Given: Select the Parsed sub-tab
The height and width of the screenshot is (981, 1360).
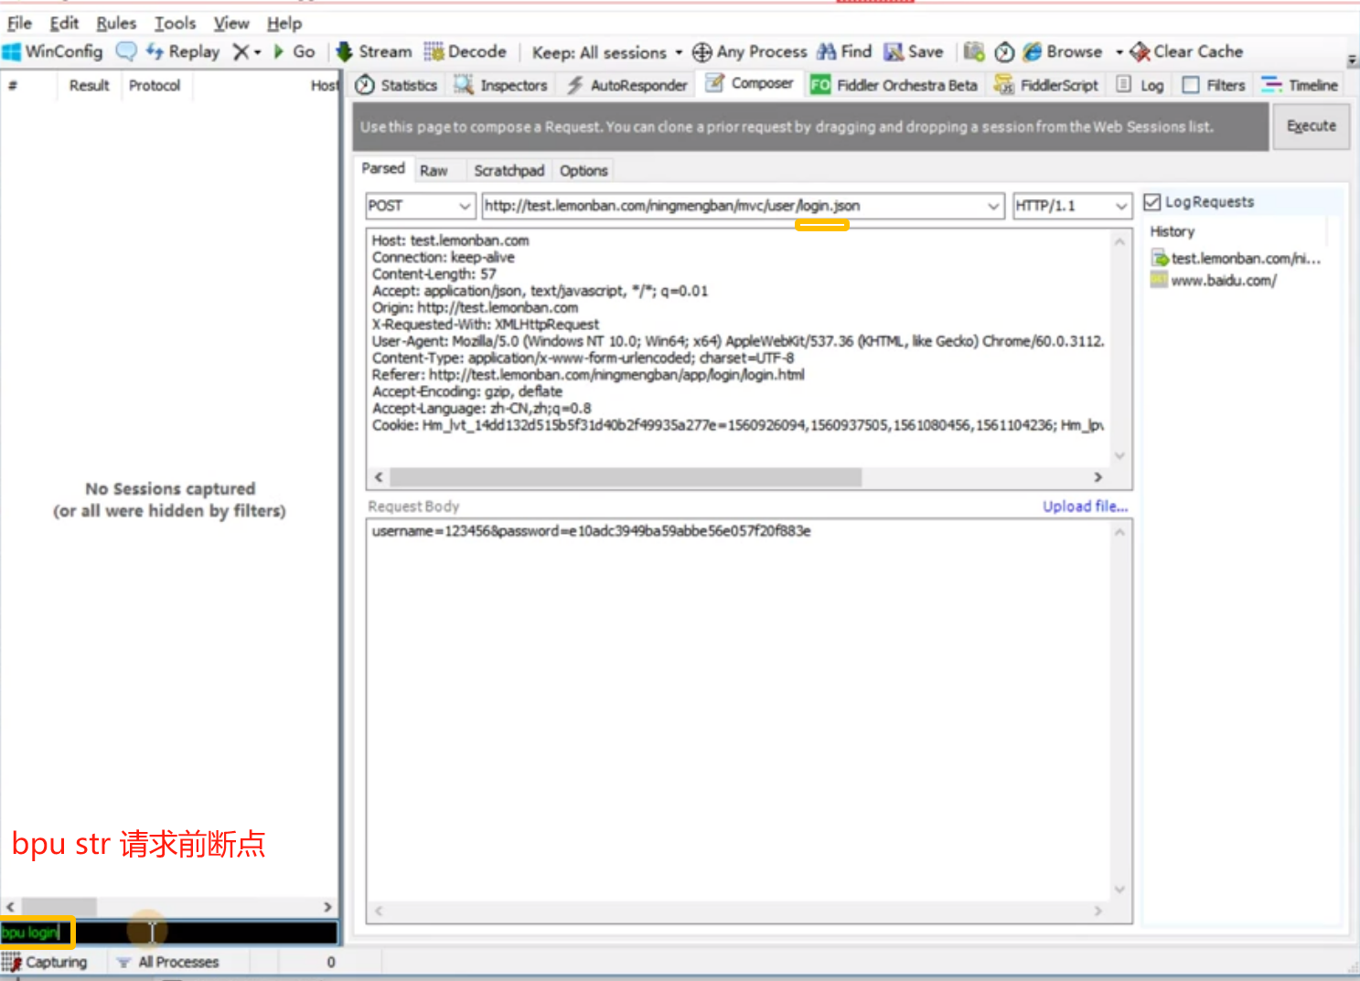Looking at the screenshot, I should pyautogui.click(x=382, y=169).
